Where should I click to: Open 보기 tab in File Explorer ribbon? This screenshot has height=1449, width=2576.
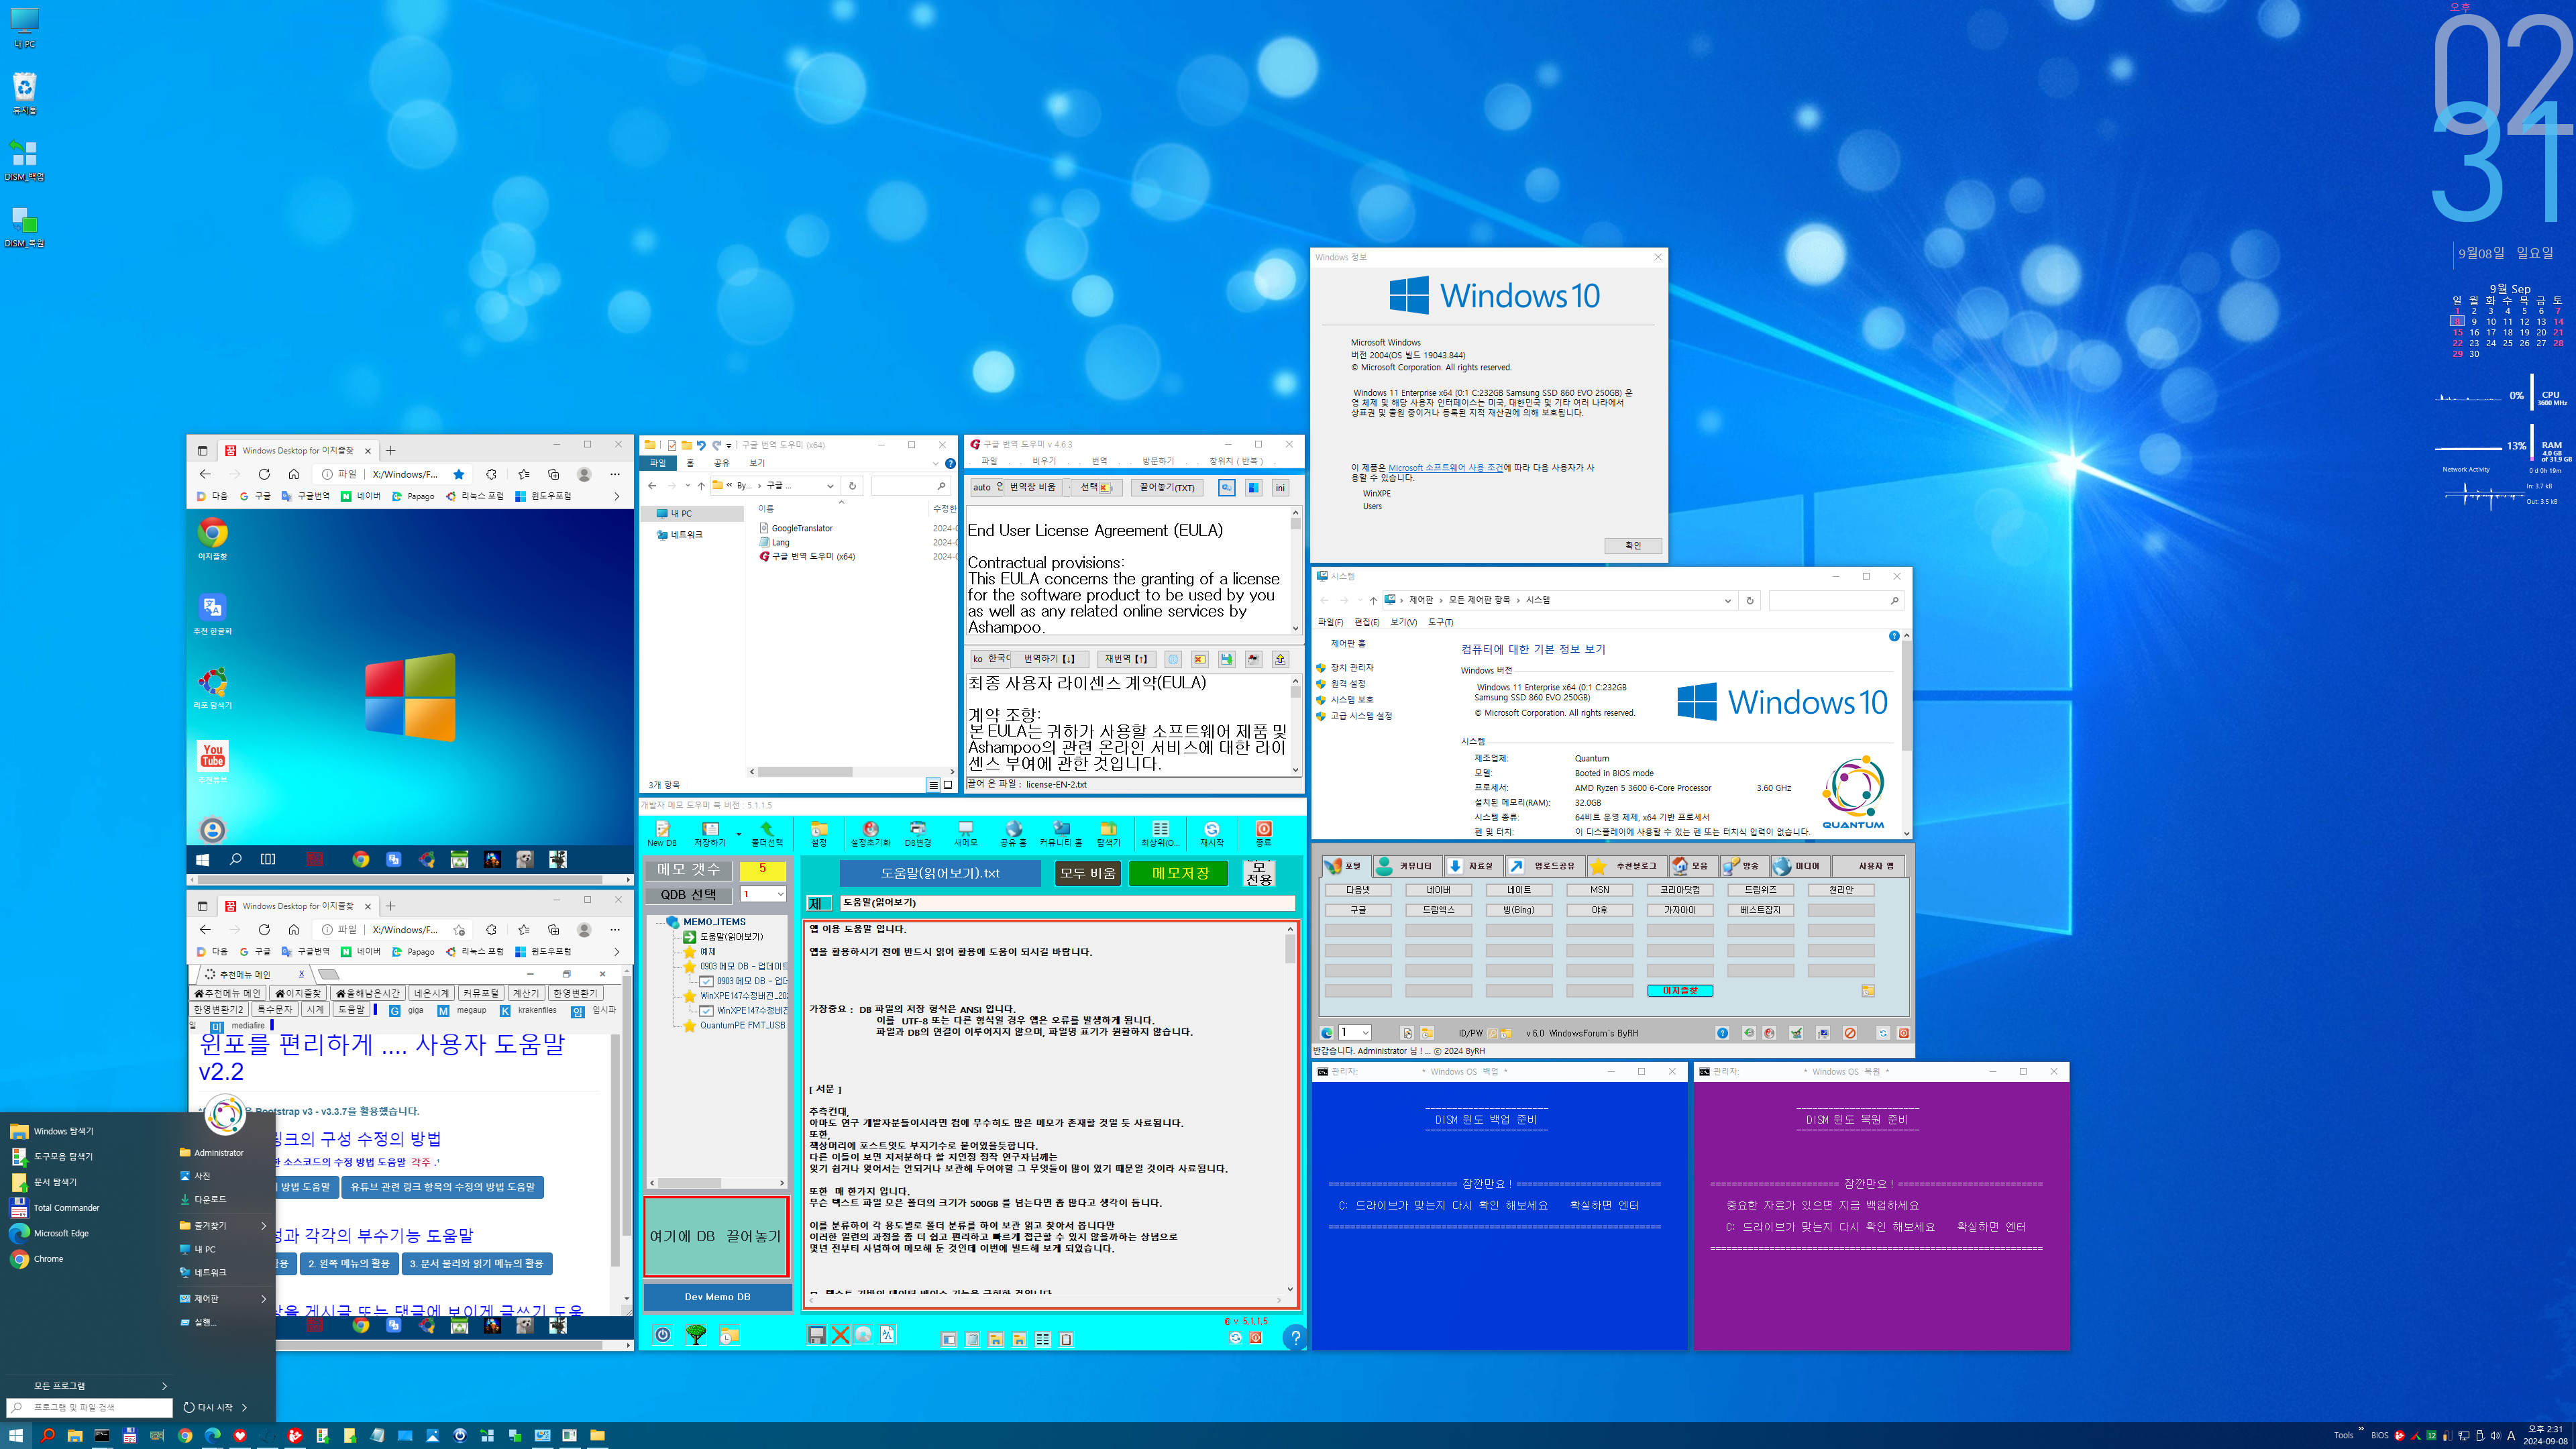click(757, 463)
